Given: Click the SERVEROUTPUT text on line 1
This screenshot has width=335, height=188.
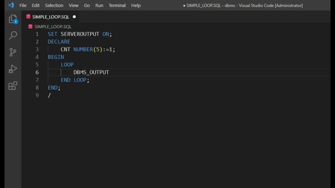Looking at the screenshot, I should (x=80, y=34).
